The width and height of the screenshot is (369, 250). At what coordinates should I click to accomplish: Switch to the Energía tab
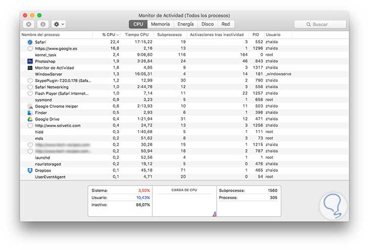tap(186, 24)
